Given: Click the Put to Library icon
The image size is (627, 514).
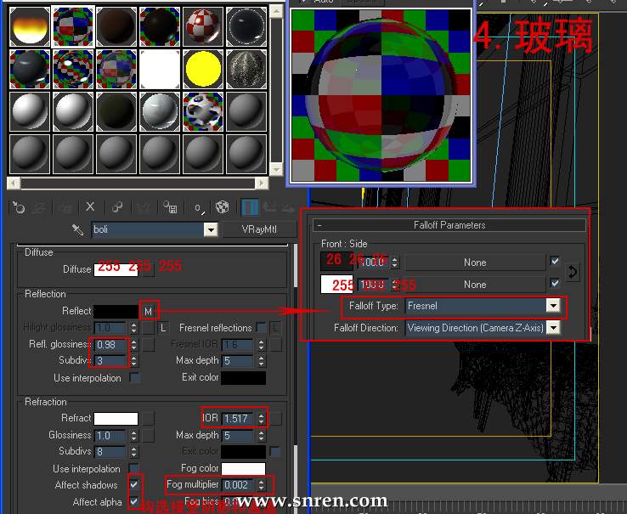Looking at the screenshot, I should coord(170,207).
